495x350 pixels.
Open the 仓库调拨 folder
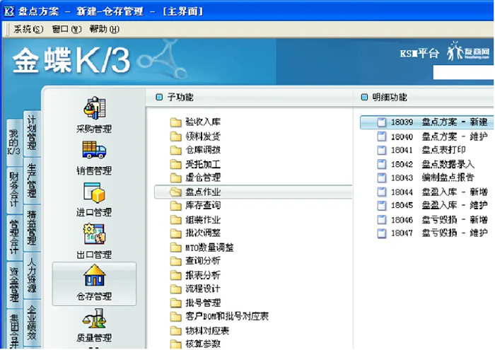195,150
